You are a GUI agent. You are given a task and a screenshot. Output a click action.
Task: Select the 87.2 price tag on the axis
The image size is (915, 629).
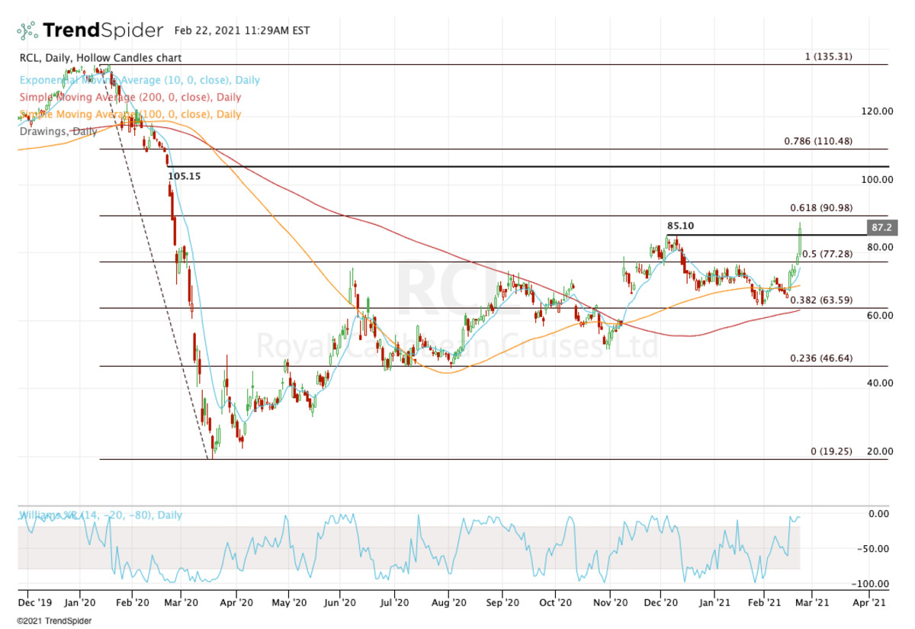[x=881, y=226]
